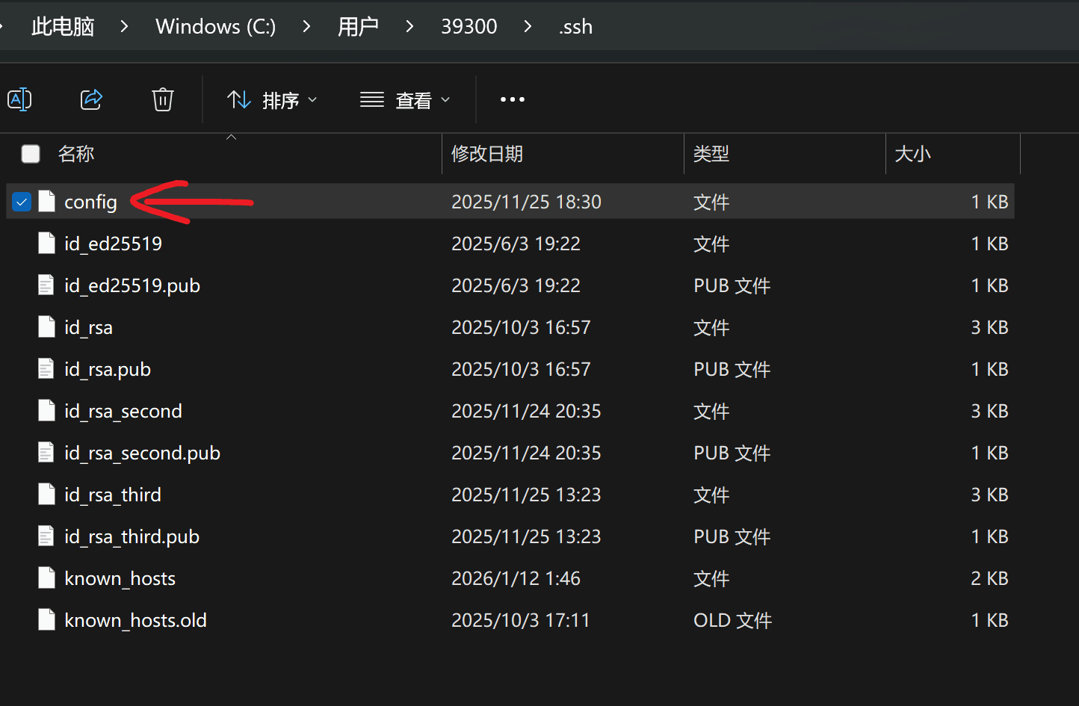This screenshot has width=1079, height=706.
Task: Select the known_hosts.old file
Action: click(x=135, y=620)
